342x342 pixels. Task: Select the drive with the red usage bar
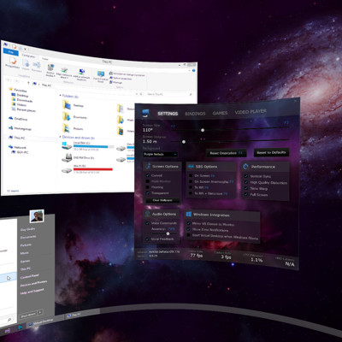pyautogui.click(x=67, y=170)
